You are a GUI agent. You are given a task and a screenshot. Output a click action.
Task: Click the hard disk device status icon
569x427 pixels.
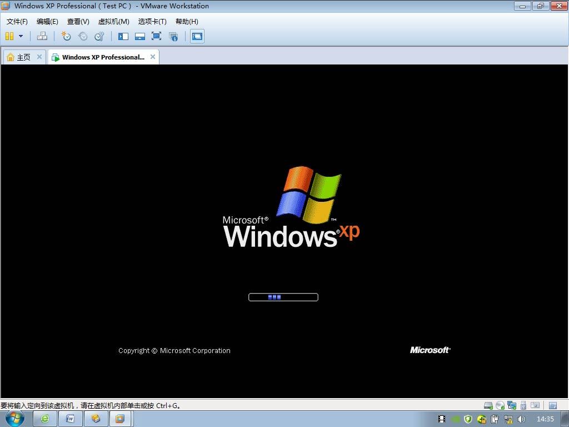488,405
